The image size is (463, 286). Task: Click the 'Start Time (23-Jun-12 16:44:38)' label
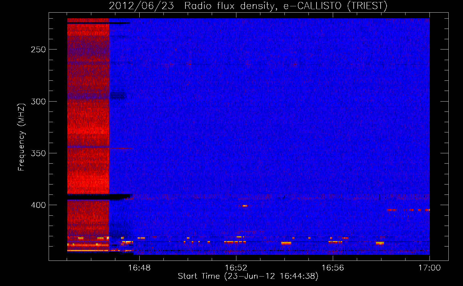pos(248,276)
